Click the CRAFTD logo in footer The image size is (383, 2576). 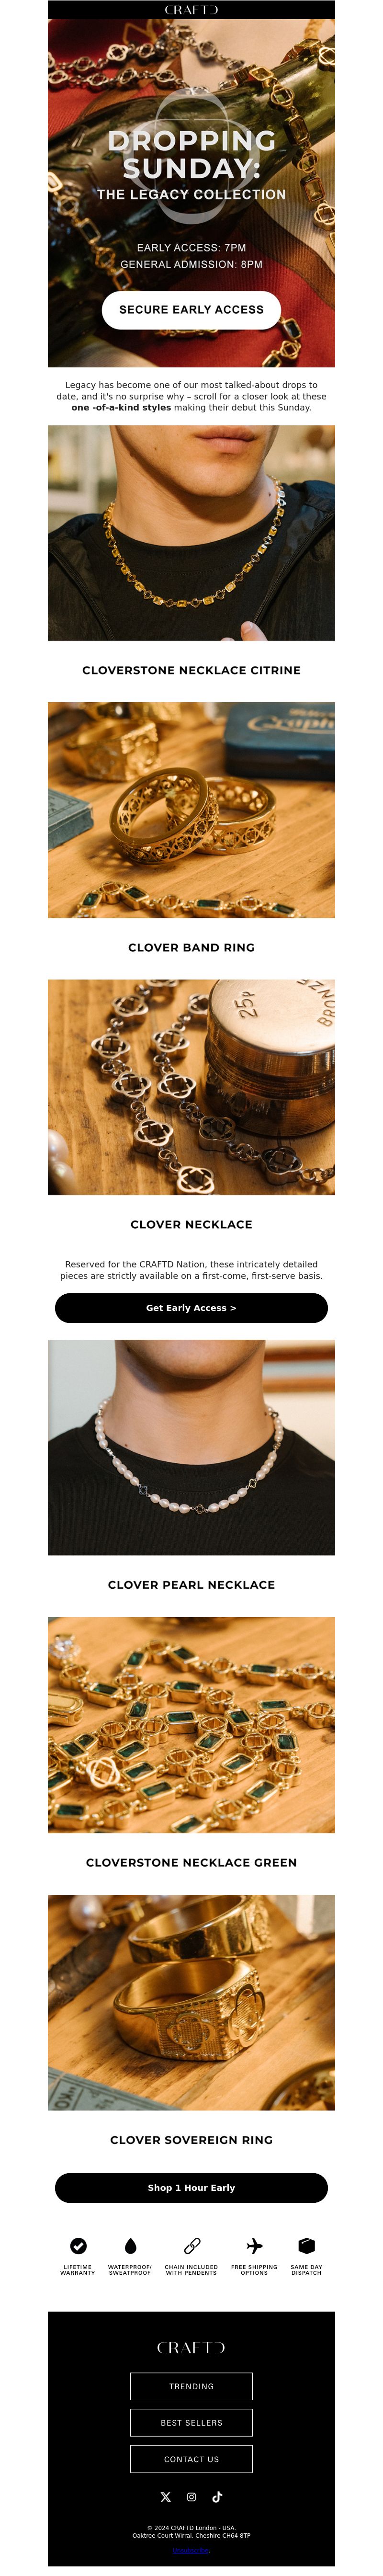[x=191, y=2347]
